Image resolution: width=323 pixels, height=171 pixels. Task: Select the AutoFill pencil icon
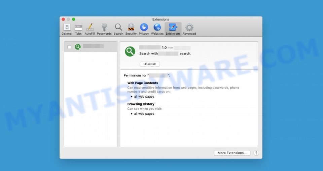(x=90, y=27)
